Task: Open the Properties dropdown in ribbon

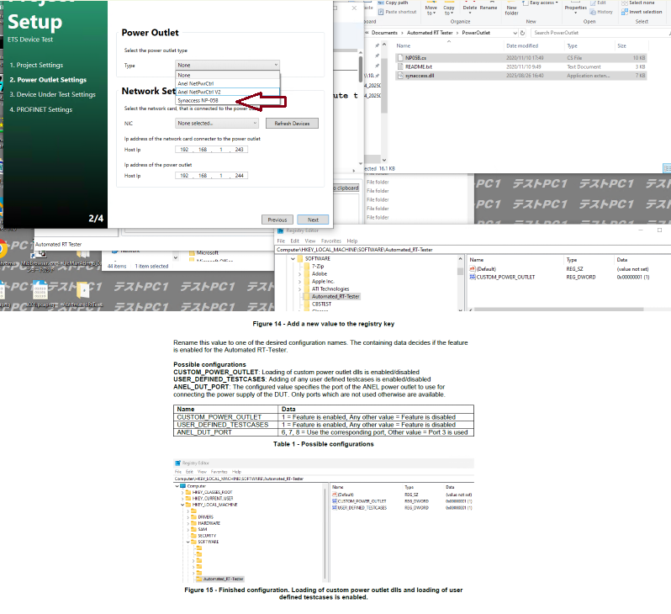Action: pos(576,10)
